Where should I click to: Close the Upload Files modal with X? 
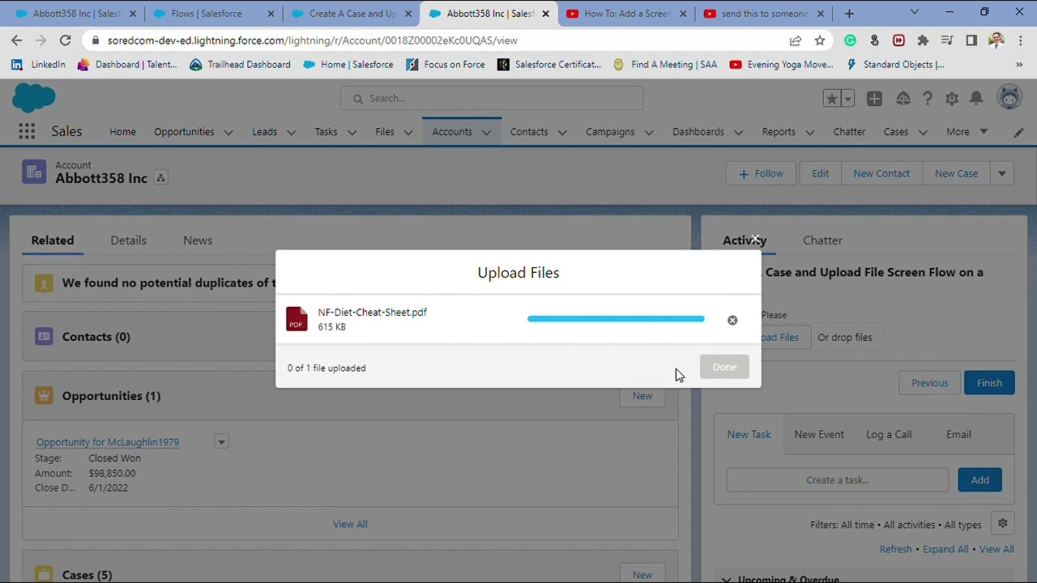pyautogui.click(x=755, y=239)
